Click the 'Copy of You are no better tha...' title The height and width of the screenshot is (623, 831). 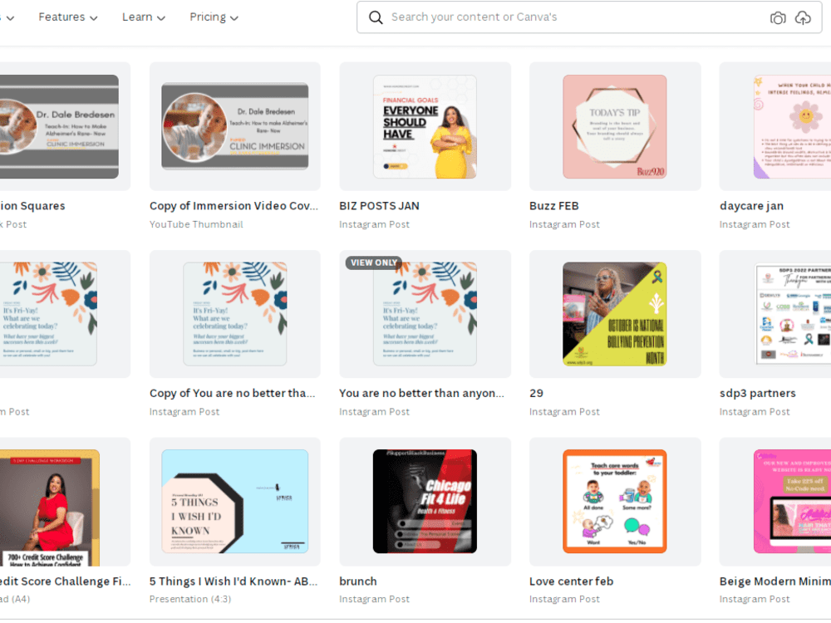click(232, 393)
